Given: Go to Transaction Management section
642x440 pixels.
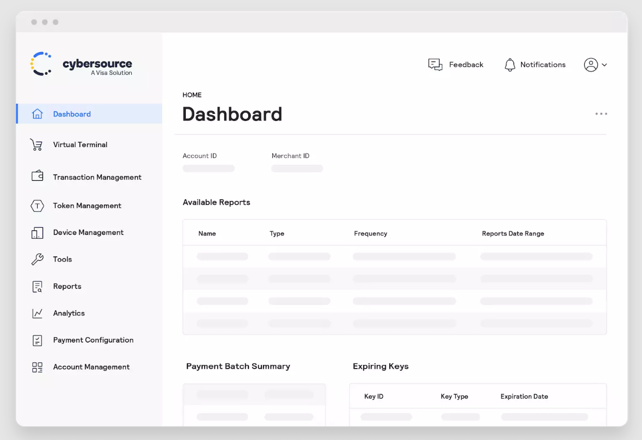Looking at the screenshot, I should [97, 177].
